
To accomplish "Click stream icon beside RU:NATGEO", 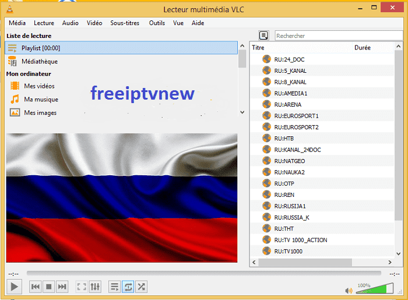I will click(x=266, y=161).
